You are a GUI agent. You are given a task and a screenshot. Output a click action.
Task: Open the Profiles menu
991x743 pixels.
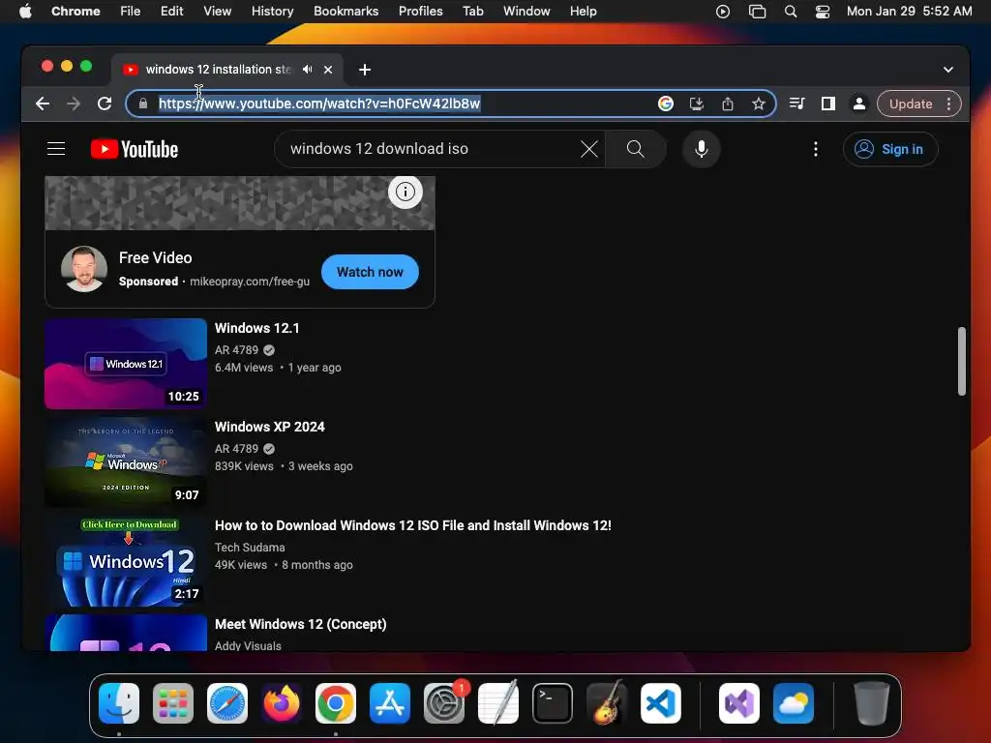420,12
